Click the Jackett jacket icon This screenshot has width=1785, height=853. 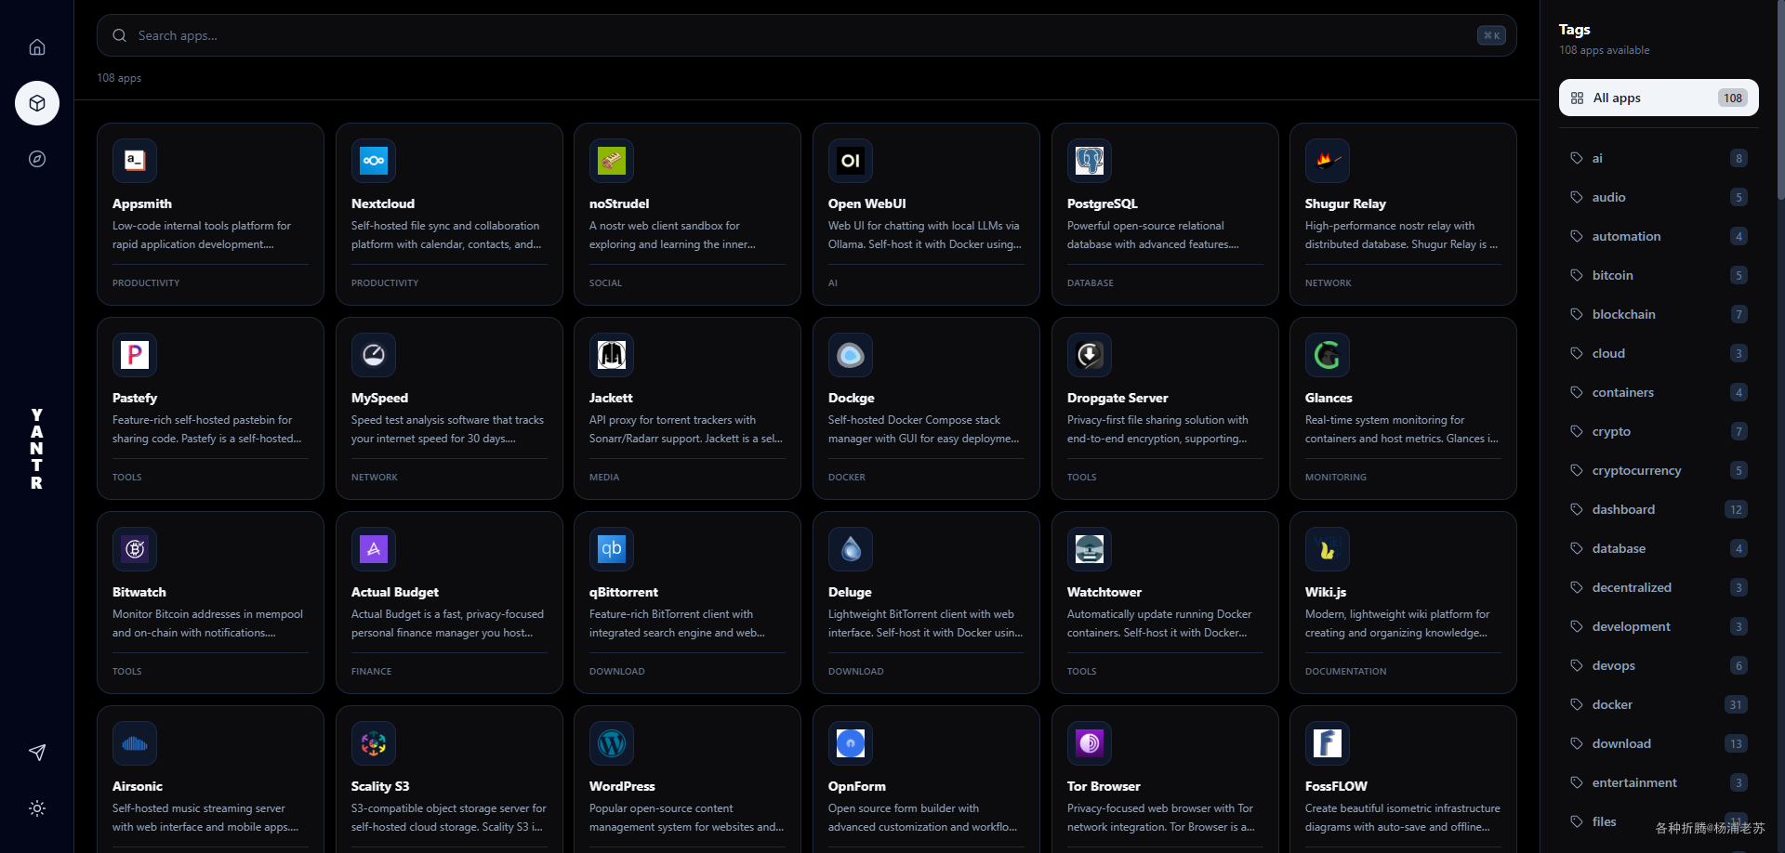coord(612,355)
